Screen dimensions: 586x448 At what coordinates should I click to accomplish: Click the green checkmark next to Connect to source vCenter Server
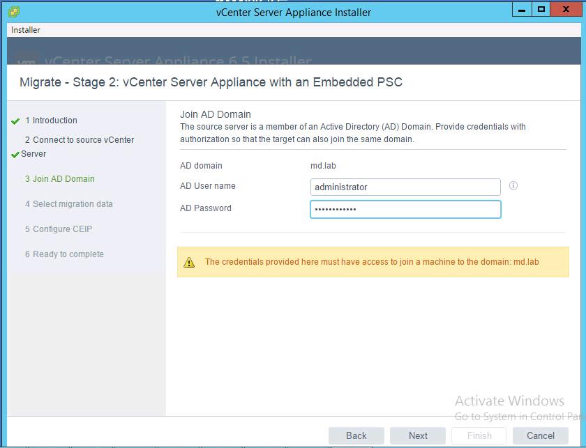point(15,155)
